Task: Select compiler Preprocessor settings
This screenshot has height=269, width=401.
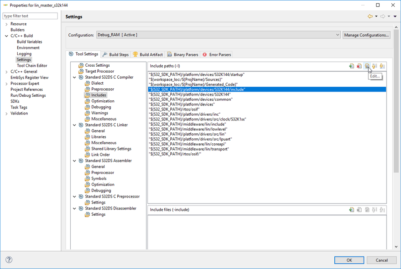Action: (102, 89)
